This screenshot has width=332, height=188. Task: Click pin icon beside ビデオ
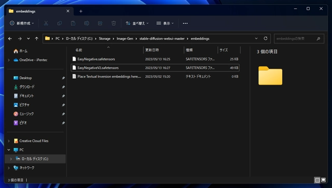pos(63,123)
